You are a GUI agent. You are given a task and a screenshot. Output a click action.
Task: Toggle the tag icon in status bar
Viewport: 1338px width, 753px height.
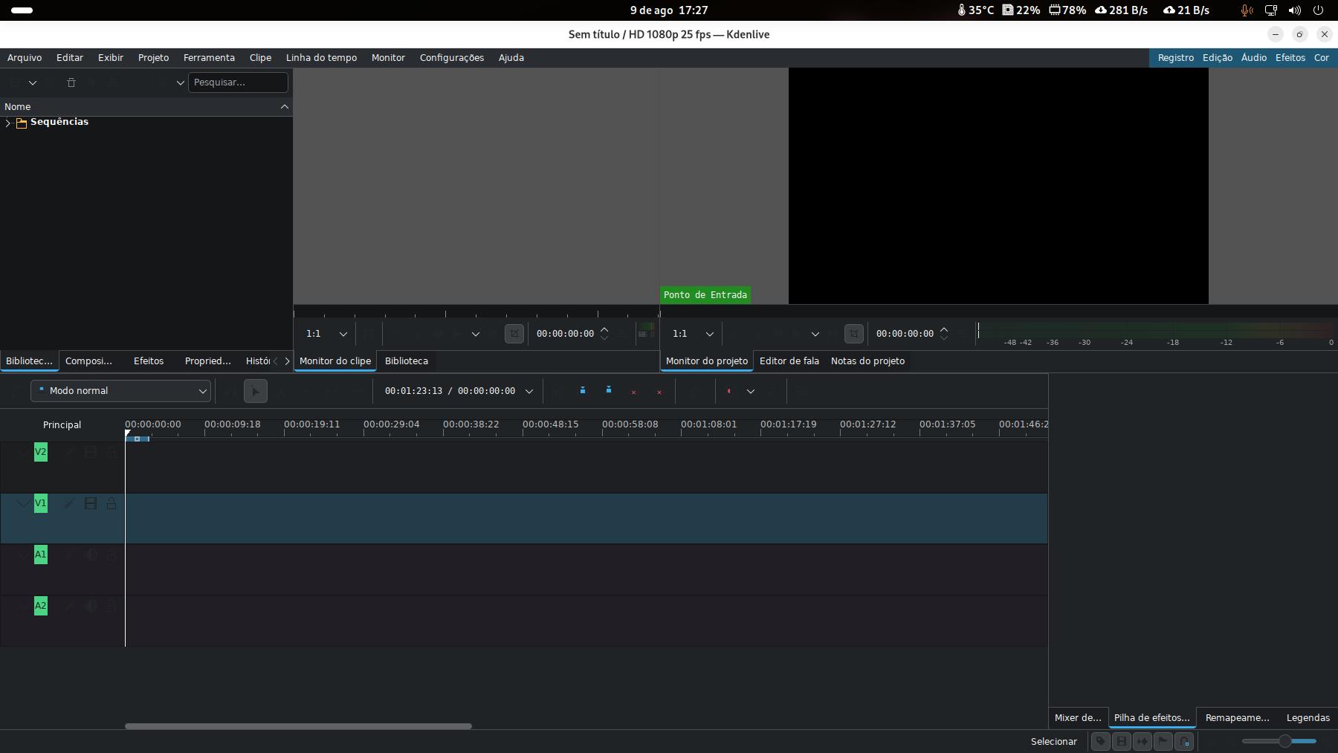coord(1101,742)
